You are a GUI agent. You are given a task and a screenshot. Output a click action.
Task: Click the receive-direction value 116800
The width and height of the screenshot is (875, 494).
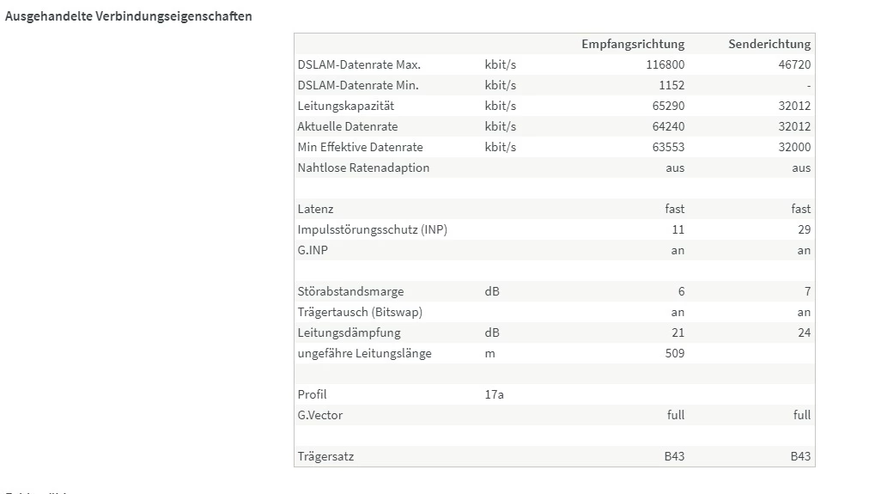(665, 64)
